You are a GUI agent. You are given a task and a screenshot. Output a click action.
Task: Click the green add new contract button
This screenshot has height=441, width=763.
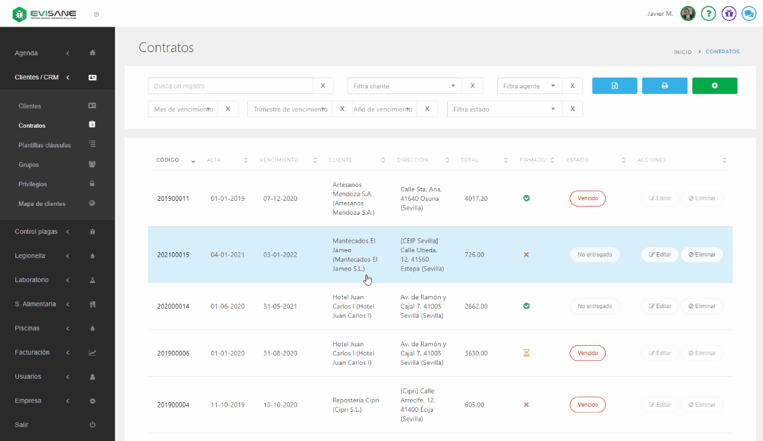pos(715,86)
